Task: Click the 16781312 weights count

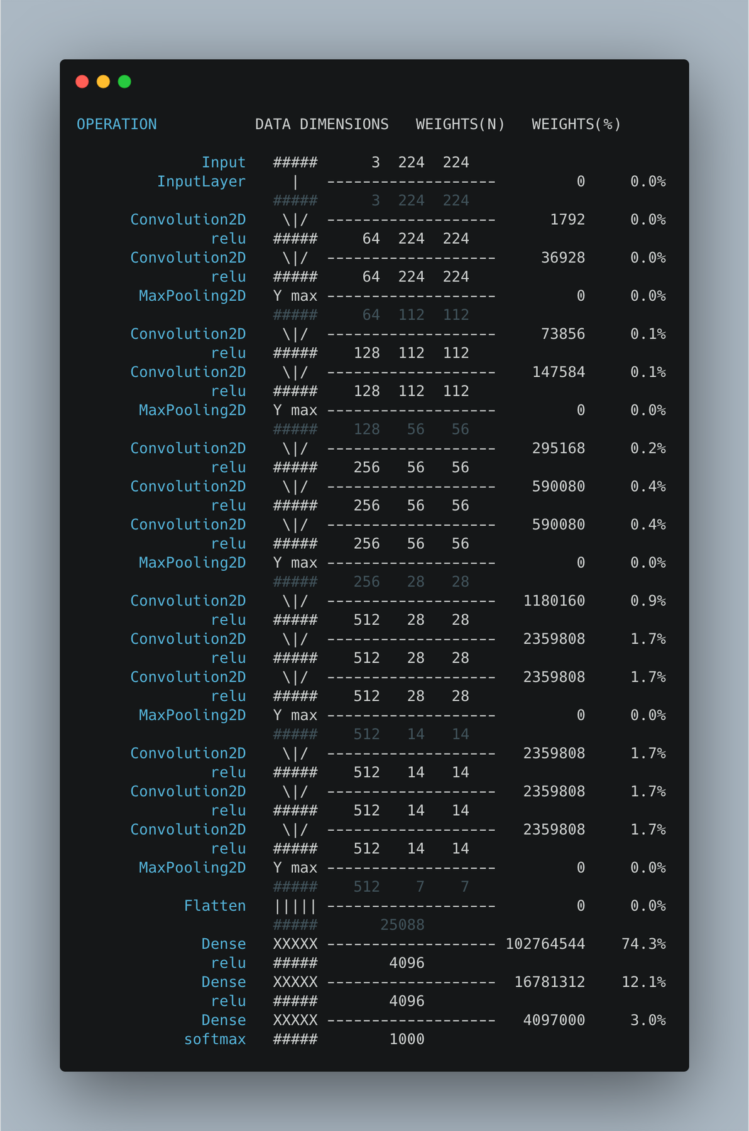Action: point(550,982)
